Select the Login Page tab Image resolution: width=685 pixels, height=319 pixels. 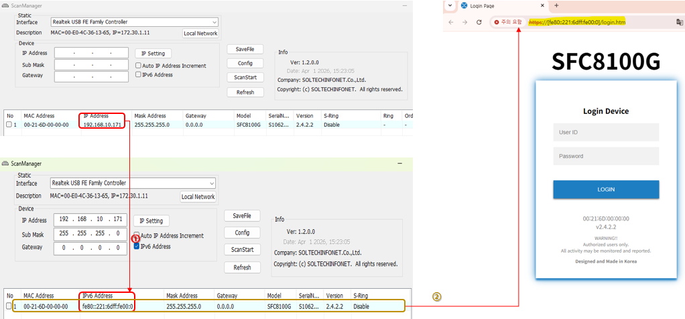(503, 5)
